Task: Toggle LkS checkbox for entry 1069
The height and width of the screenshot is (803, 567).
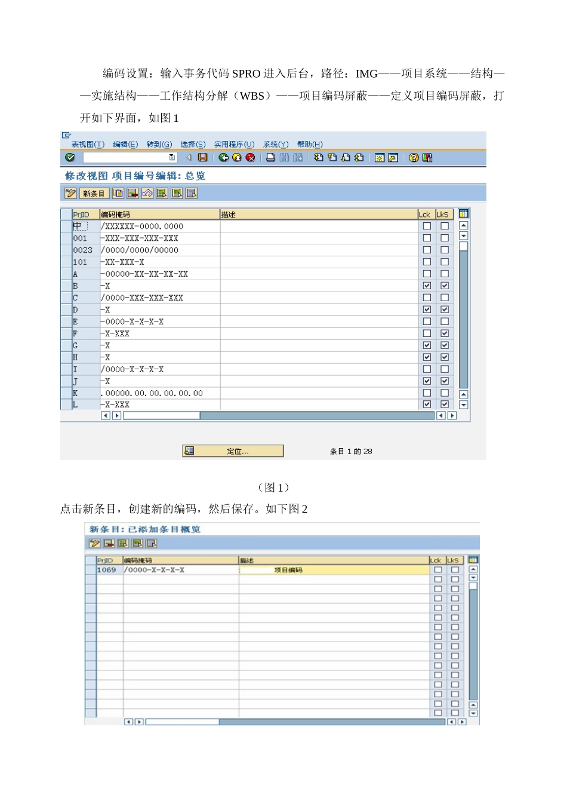Action: click(455, 570)
